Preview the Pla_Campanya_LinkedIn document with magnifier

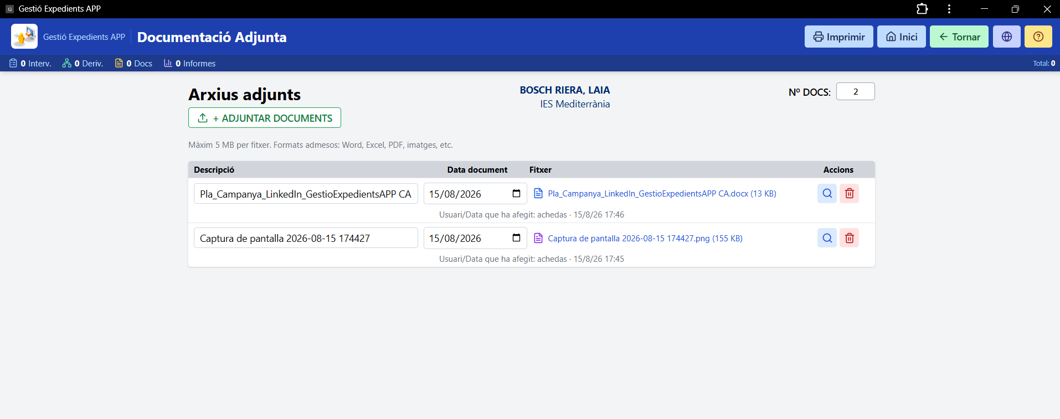827,194
